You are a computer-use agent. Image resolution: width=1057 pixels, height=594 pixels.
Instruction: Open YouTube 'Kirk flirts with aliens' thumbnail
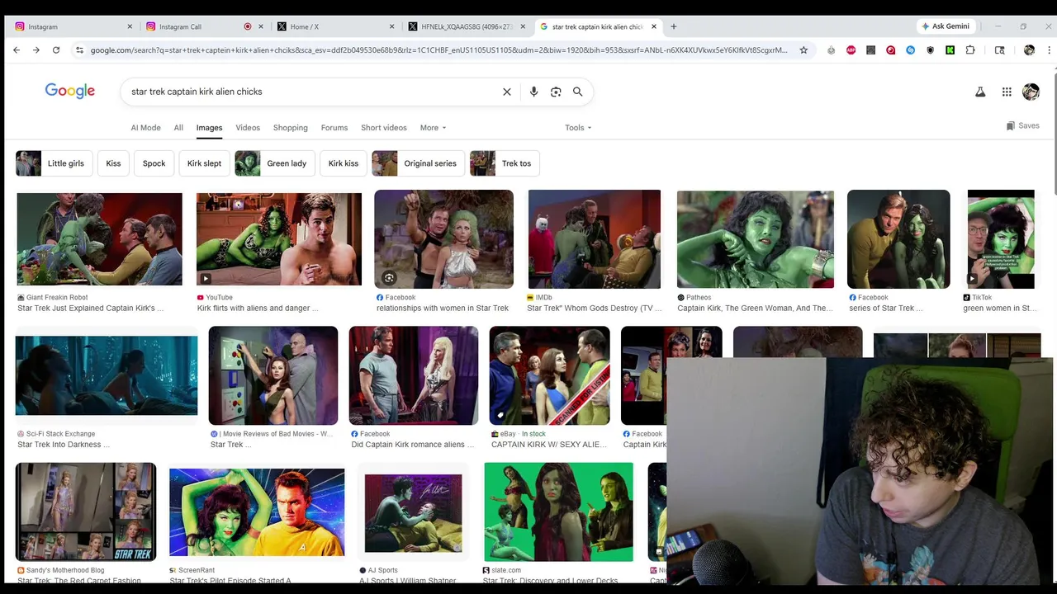click(279, 239)
